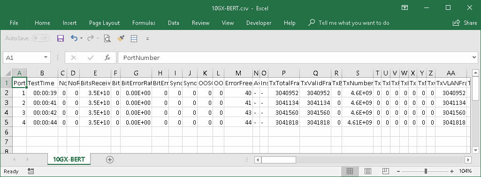
Task: Click the macro recording icon in status bar
Action: click(x=31, y=171)
